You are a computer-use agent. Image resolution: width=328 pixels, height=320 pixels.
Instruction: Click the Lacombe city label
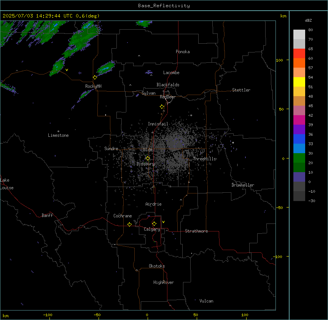click(171, 73)
